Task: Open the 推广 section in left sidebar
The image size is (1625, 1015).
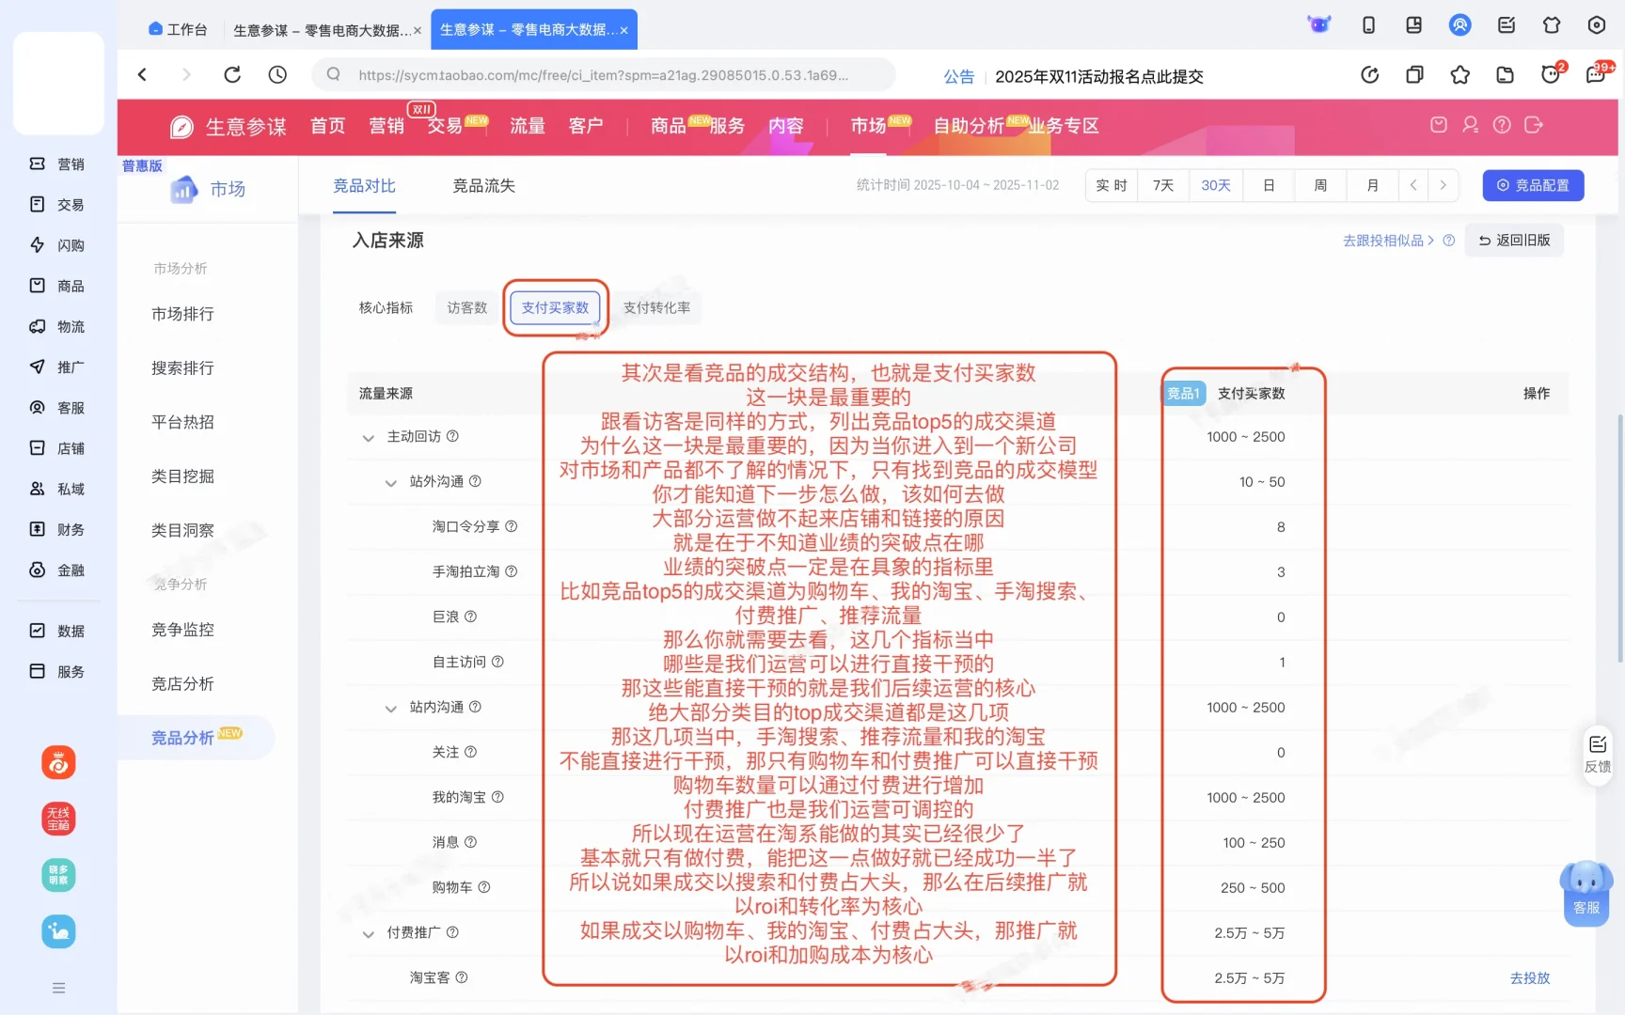Action: pyautogui.click(x=57, y=367)
